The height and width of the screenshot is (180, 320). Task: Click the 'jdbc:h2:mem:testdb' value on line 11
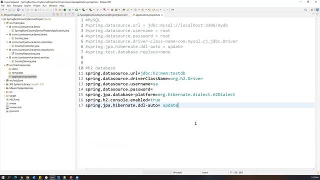pyautogui.click(x=163, y=73)
